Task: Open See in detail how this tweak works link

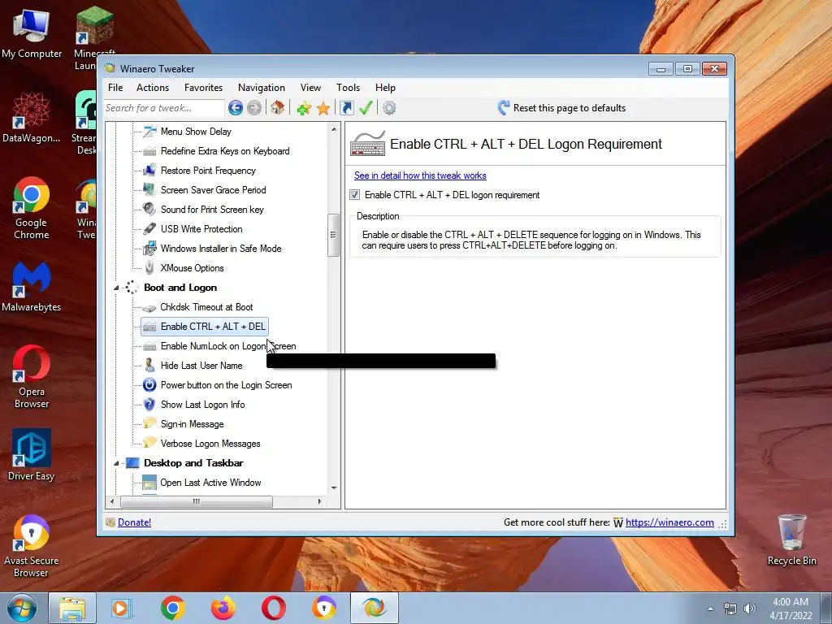Action: [x=420, y=175]
